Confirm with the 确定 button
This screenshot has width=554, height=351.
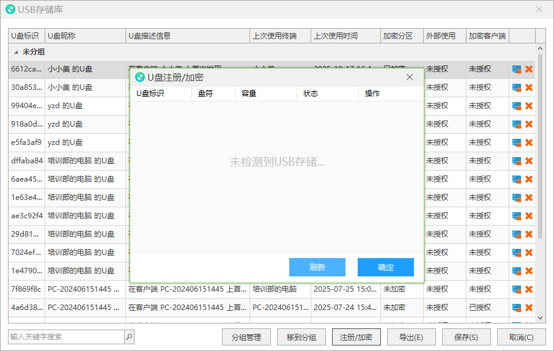click(386, 267)
